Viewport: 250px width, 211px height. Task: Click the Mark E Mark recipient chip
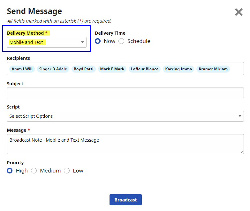pos(112,69)
